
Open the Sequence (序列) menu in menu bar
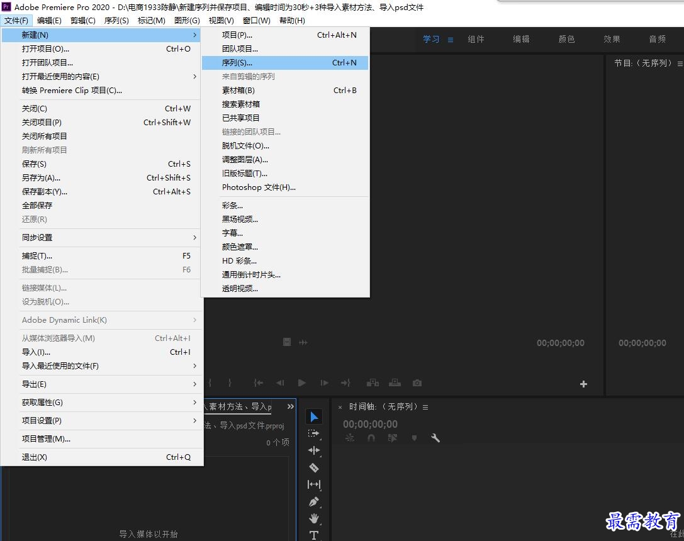(116, 21)
